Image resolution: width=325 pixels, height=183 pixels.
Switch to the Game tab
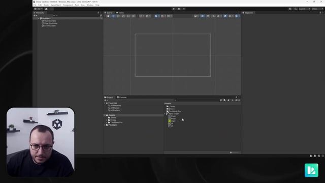[x=120, y=13]
